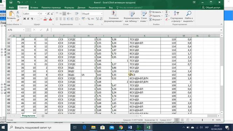This screenshot has height=131, width=233.
Task: Click the Decrease Decimal icon
Action: [x=101, y=19]
